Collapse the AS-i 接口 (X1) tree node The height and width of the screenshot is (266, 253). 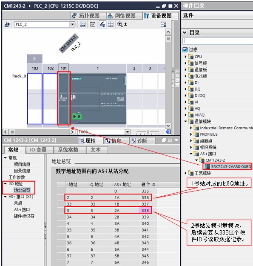pos(5,197)
